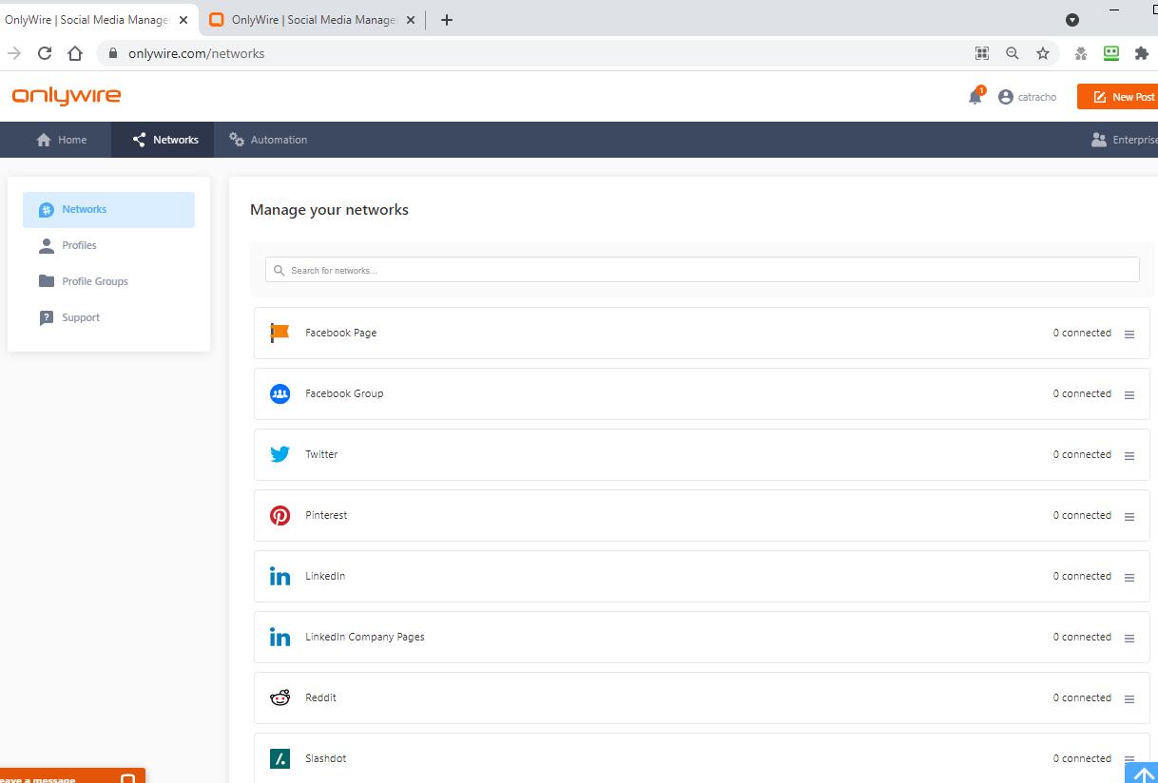Switch to the Home tab
The height and width of the screenshot is (783, 1158).
coord(62,140)
